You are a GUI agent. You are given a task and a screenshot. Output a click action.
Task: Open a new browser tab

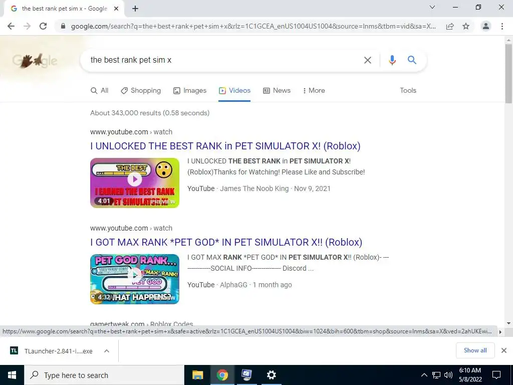[x=135, y=9]
